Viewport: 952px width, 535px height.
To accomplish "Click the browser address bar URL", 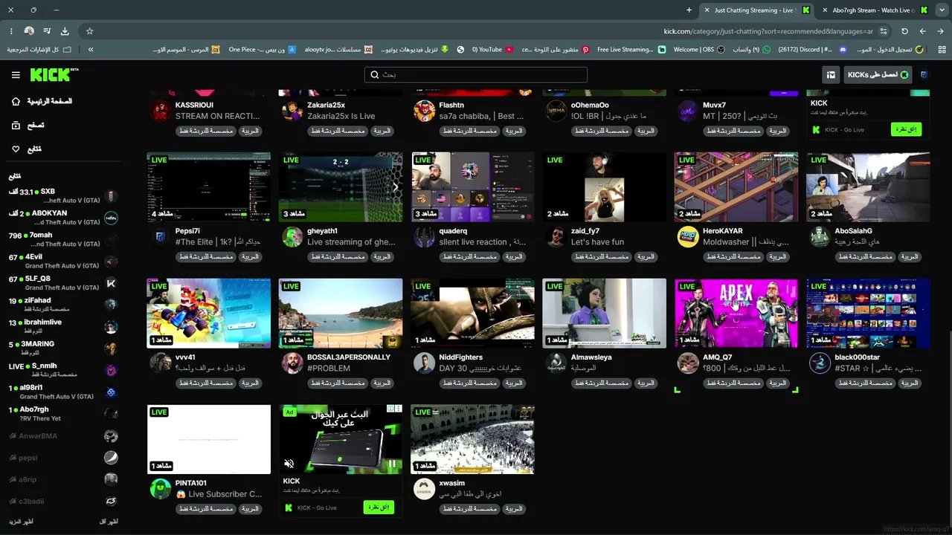I will [x=768, y=31].
